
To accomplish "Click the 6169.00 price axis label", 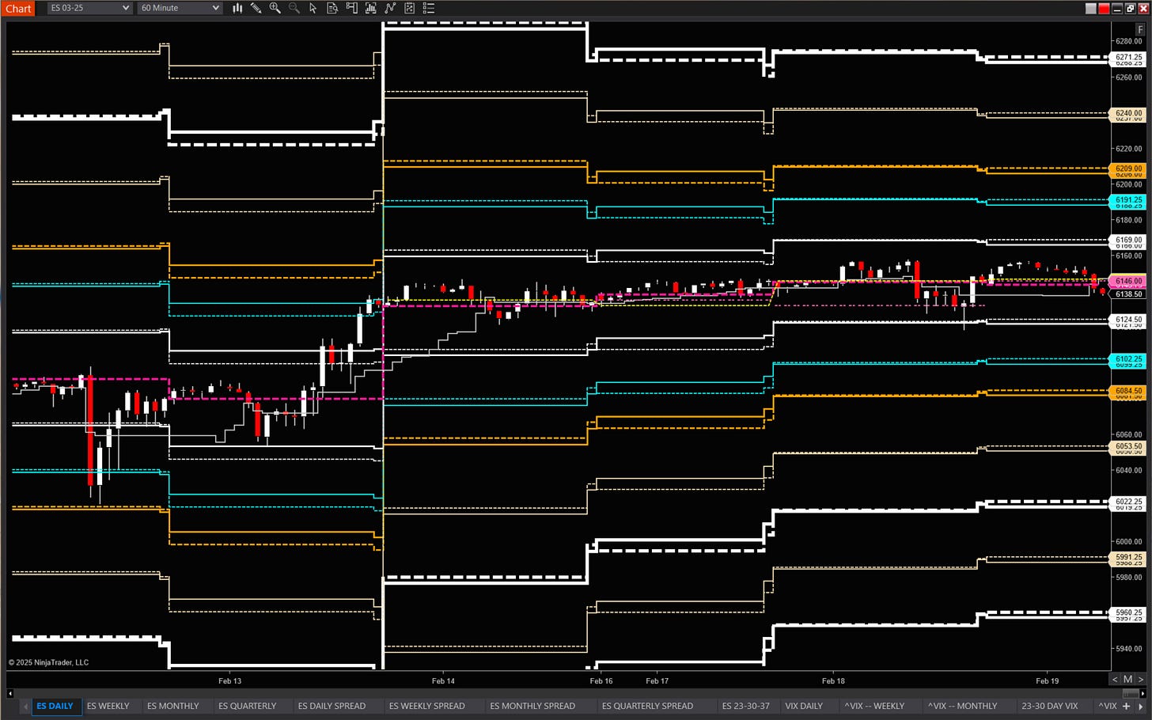I will coord(1128,240).
